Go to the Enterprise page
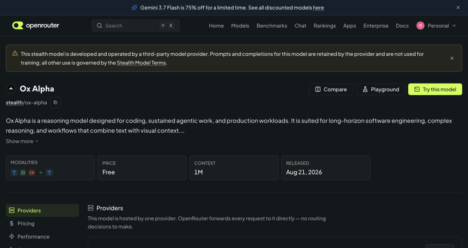Viewport: 468px width, 248px height. click(x=376, y=26)
